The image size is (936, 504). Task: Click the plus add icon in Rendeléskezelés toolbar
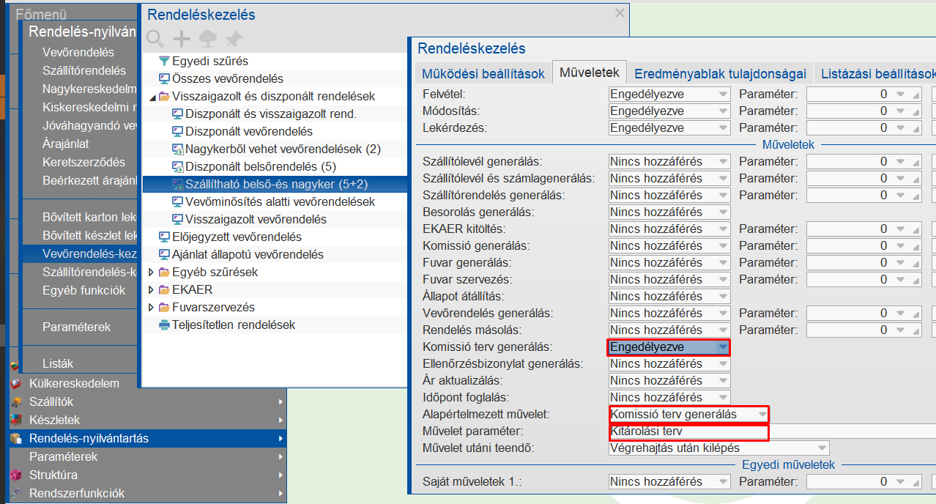click(181, 39)
